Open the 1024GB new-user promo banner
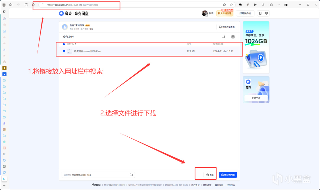Screen dimensions: 320x190 point(256,47)
